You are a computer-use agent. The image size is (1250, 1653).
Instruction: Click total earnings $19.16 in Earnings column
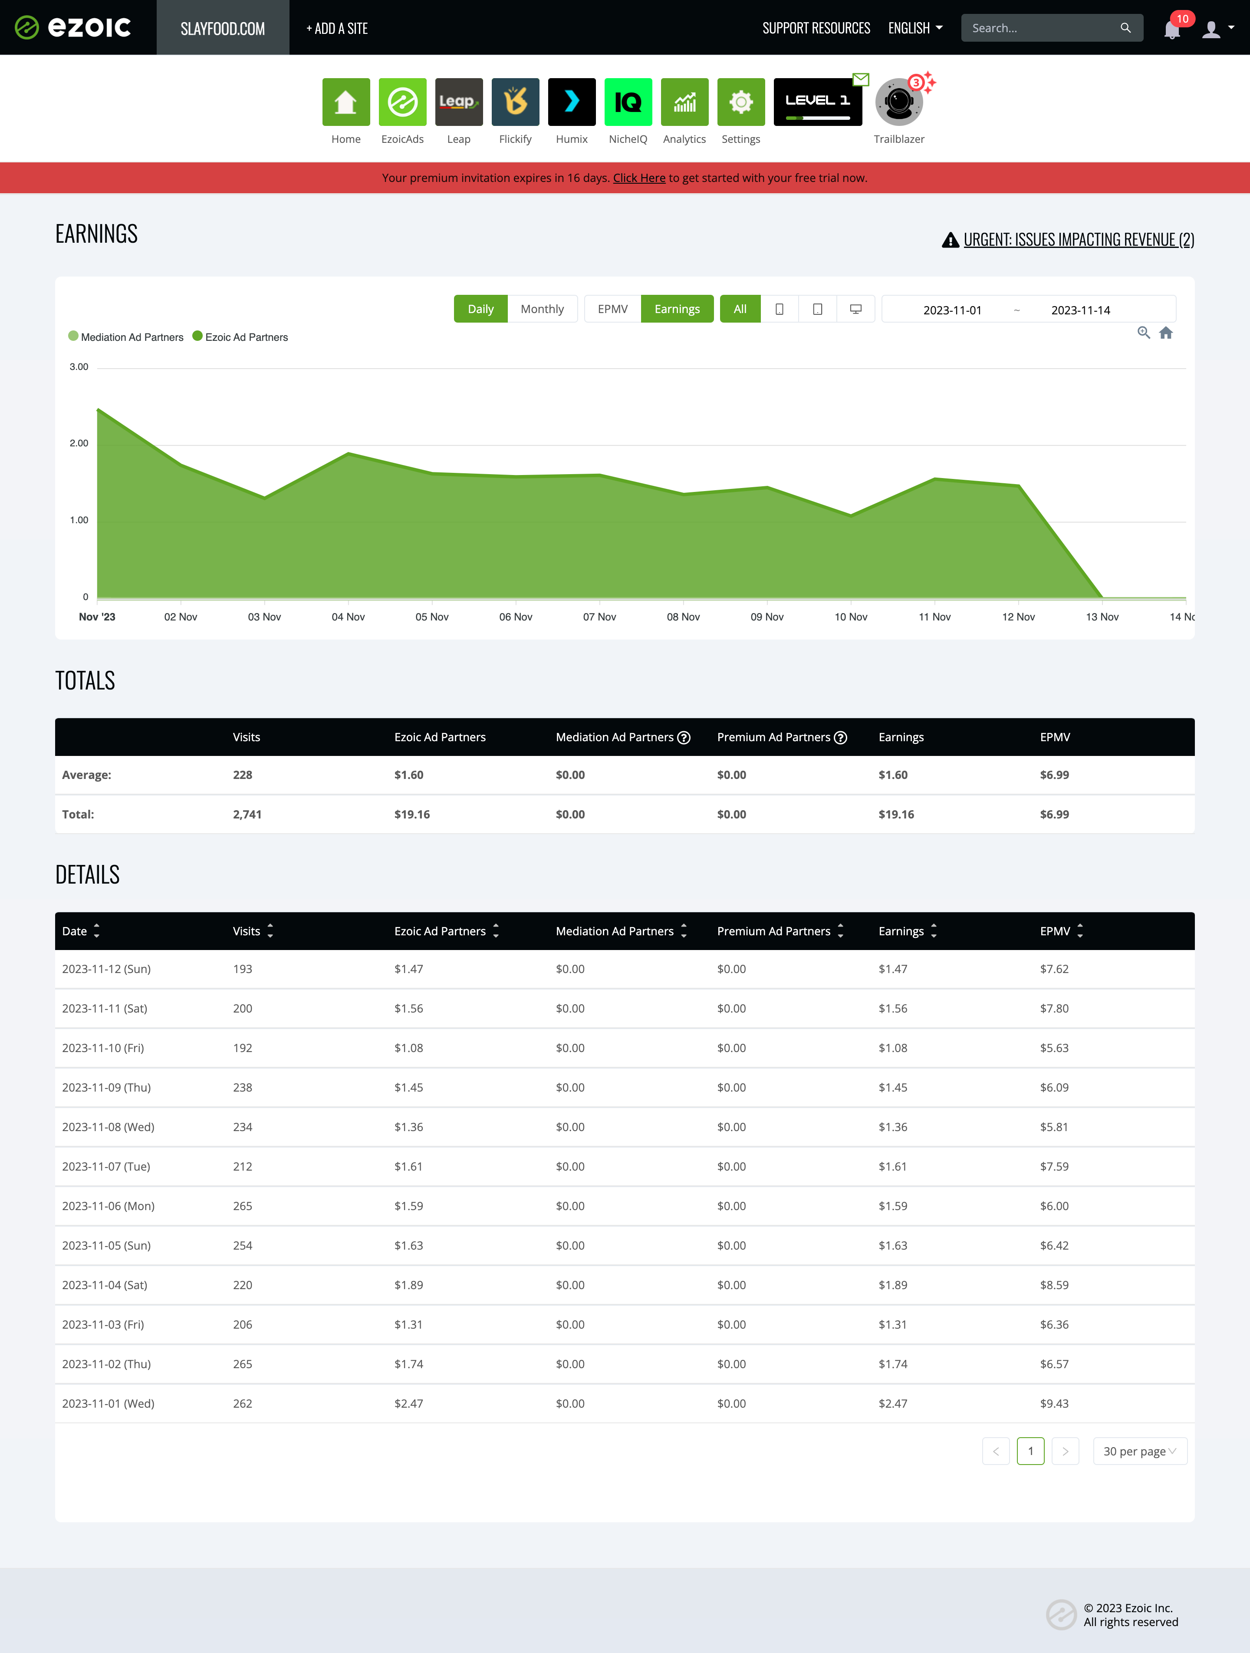896,815
